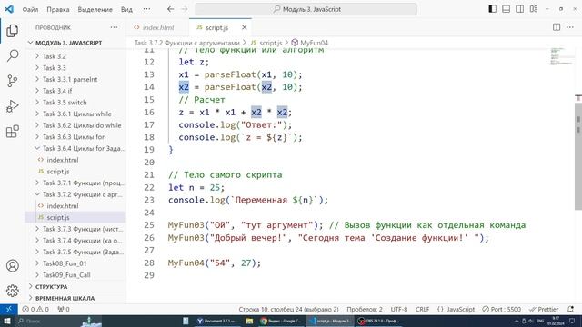Screen dimensions: 582x327
Task: Toggle the secondary side bar layout icon
Action: click(519, 9)
